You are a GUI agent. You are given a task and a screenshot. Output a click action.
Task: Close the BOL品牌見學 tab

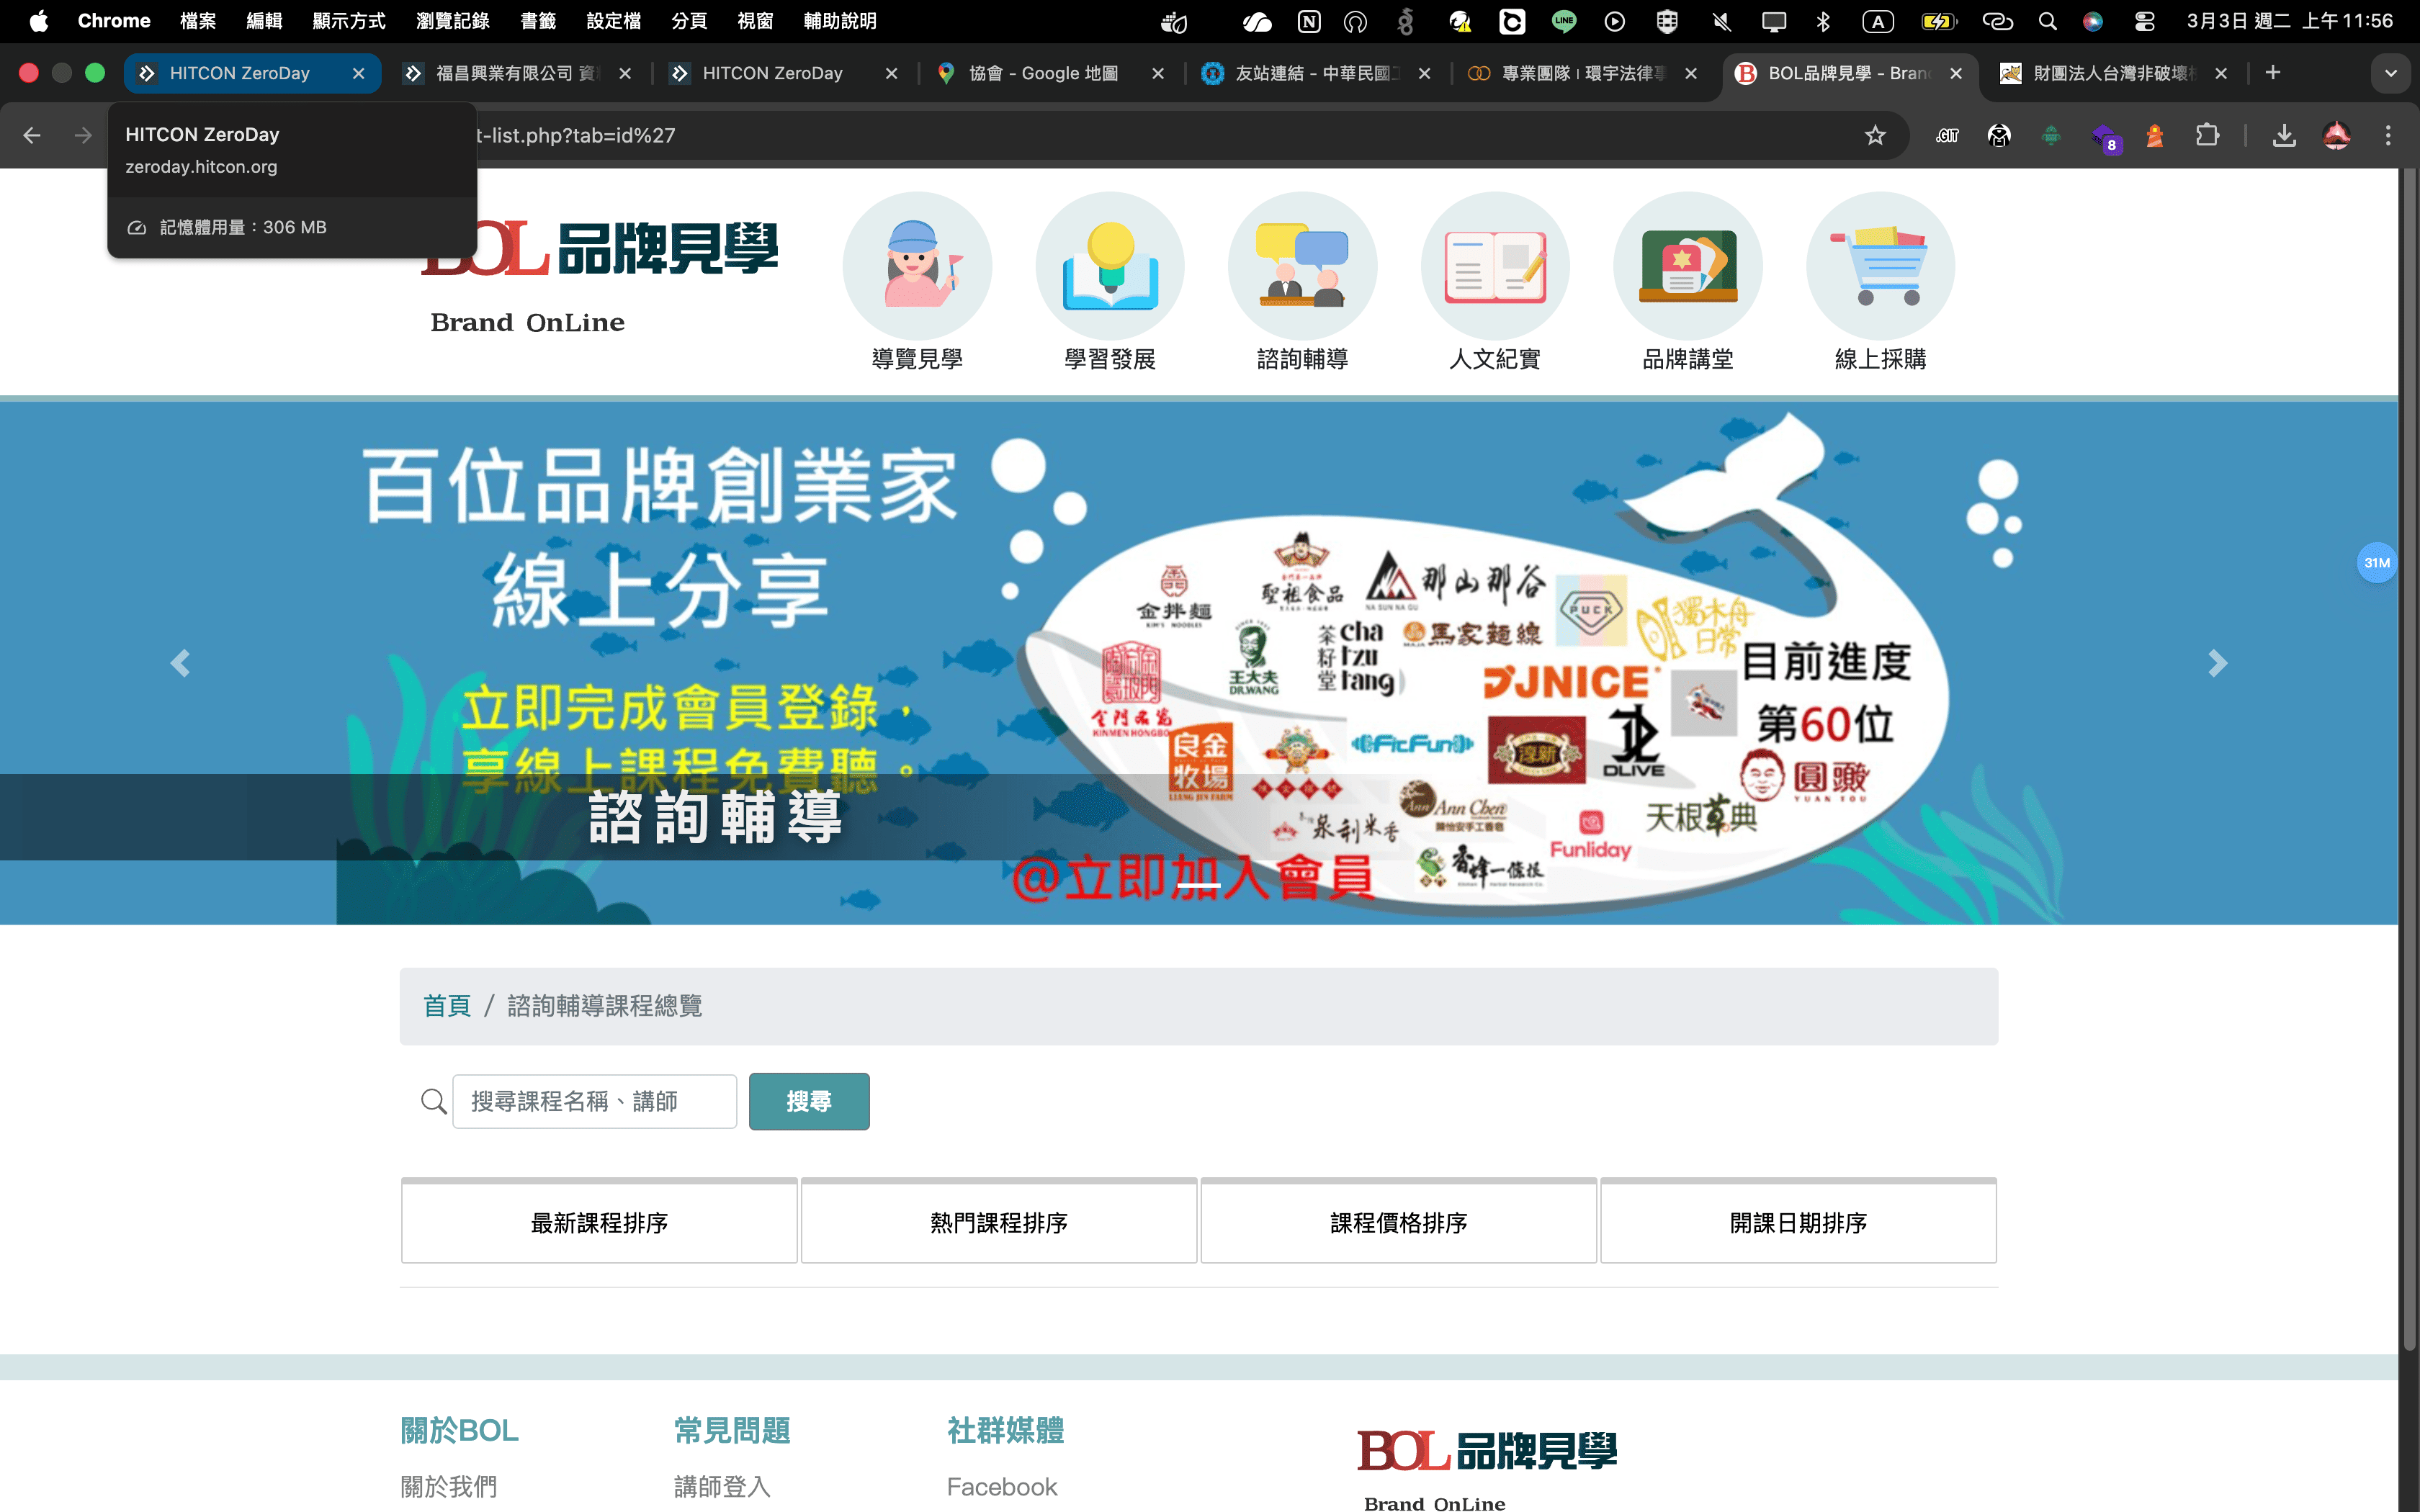1956,73
